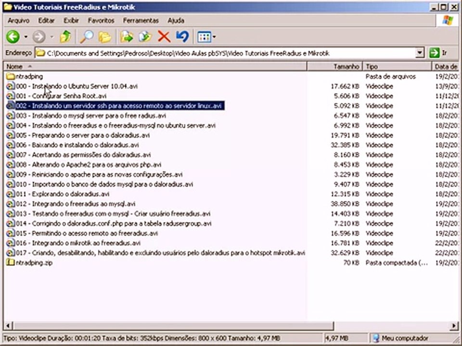Select icon of 001 - Configurar Senha Root
The height and width of the screenshot is (346, 462).
[11, 96]
